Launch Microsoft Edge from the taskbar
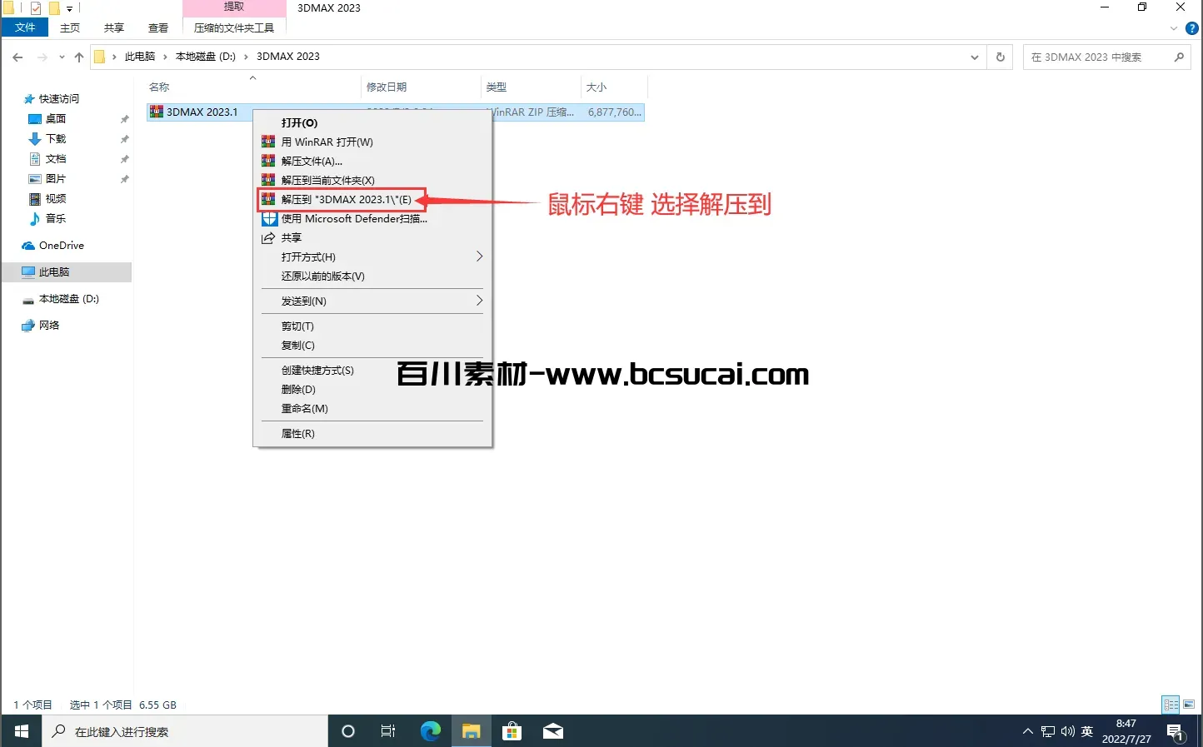 pos(430,731)
